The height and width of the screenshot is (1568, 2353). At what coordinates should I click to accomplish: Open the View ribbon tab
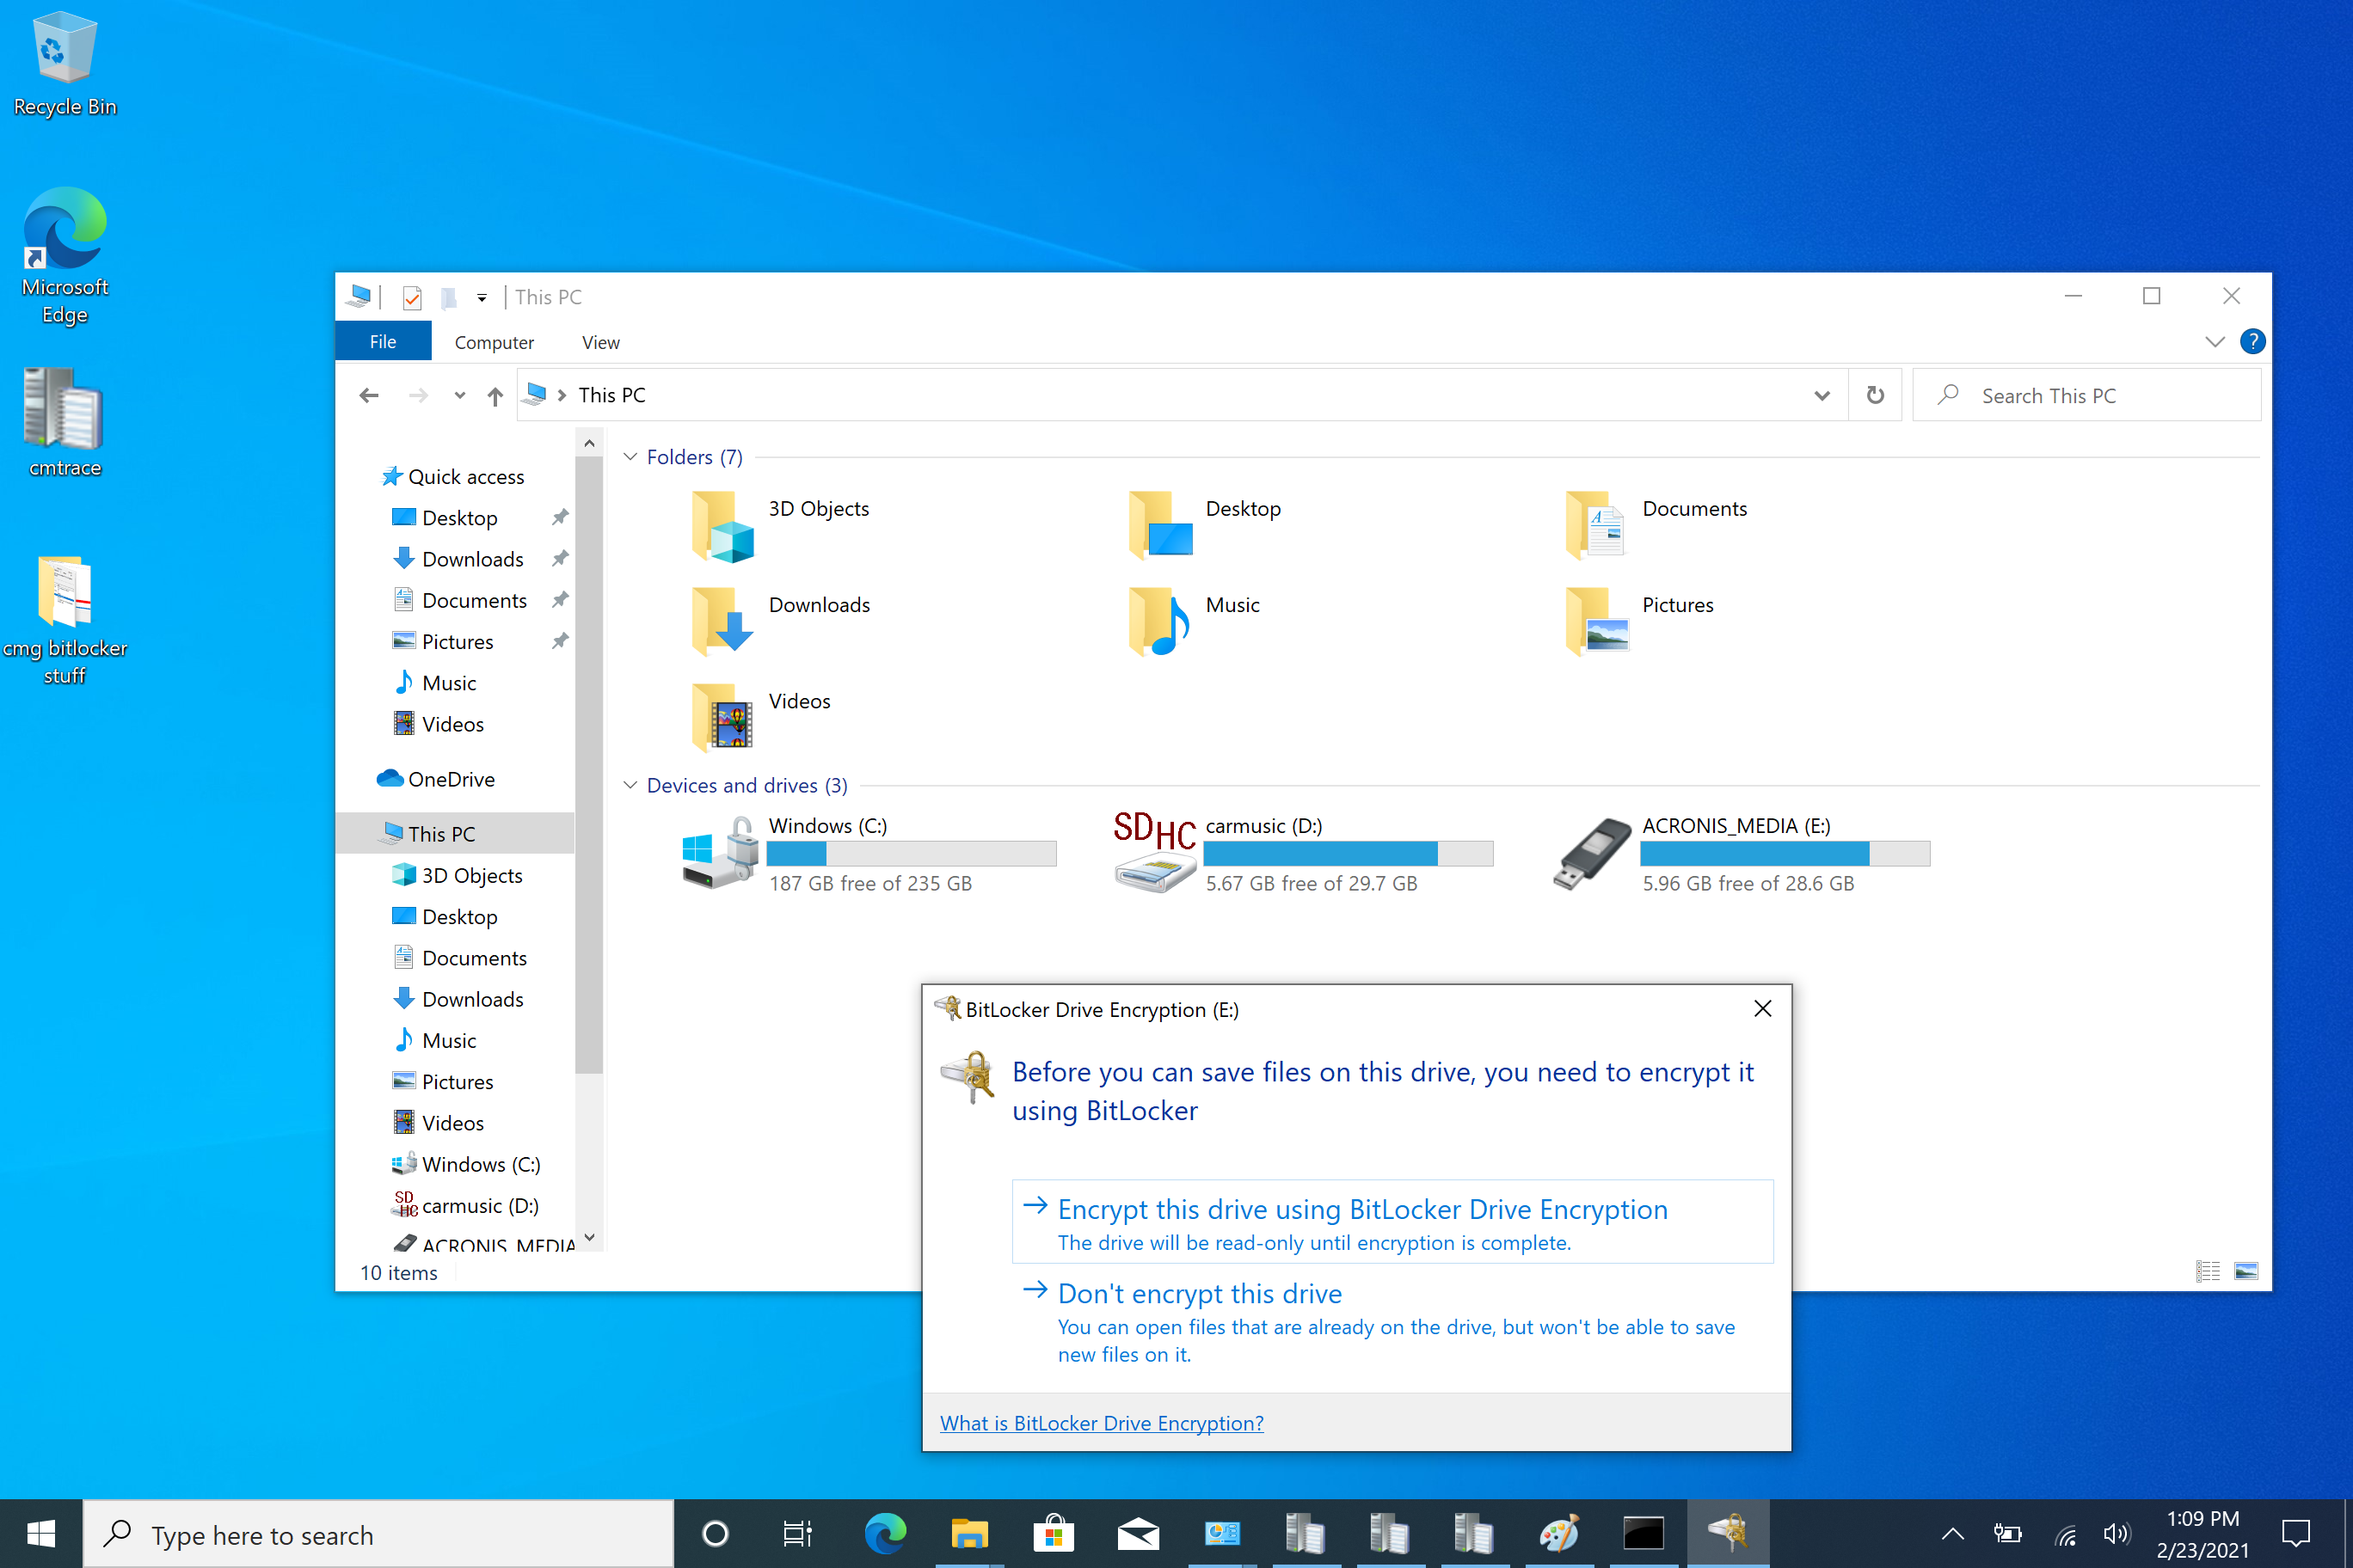pyautogui.click(x=601, y=342)
